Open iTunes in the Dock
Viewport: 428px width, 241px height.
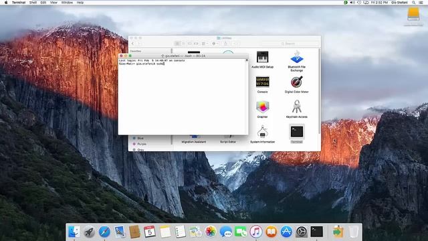click(256, 232)
